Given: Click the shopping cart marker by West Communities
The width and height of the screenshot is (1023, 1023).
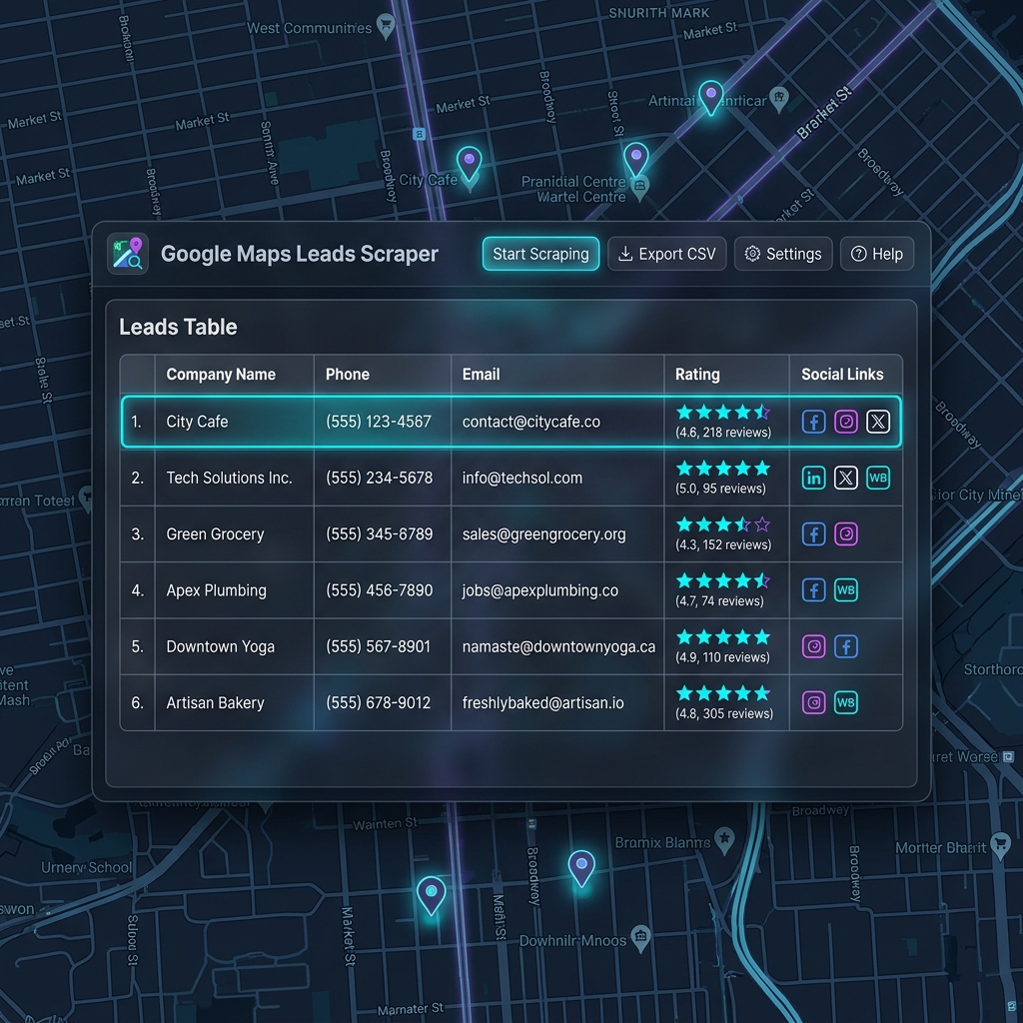Looking at the screenshot, I should (x=387, y=27).
